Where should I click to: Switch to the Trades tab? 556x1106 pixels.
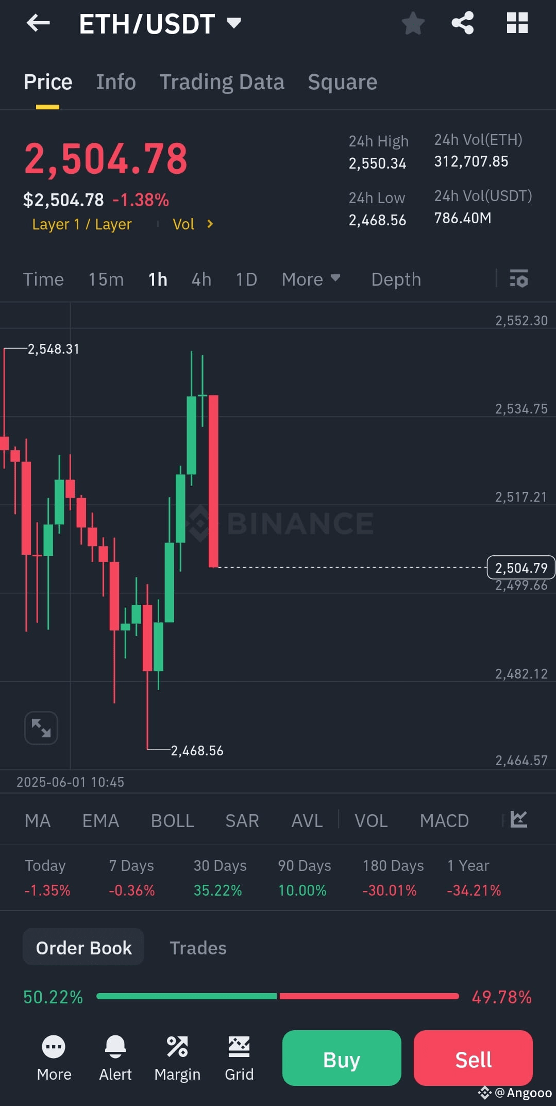pyautogui.click(x=198, y=948)
